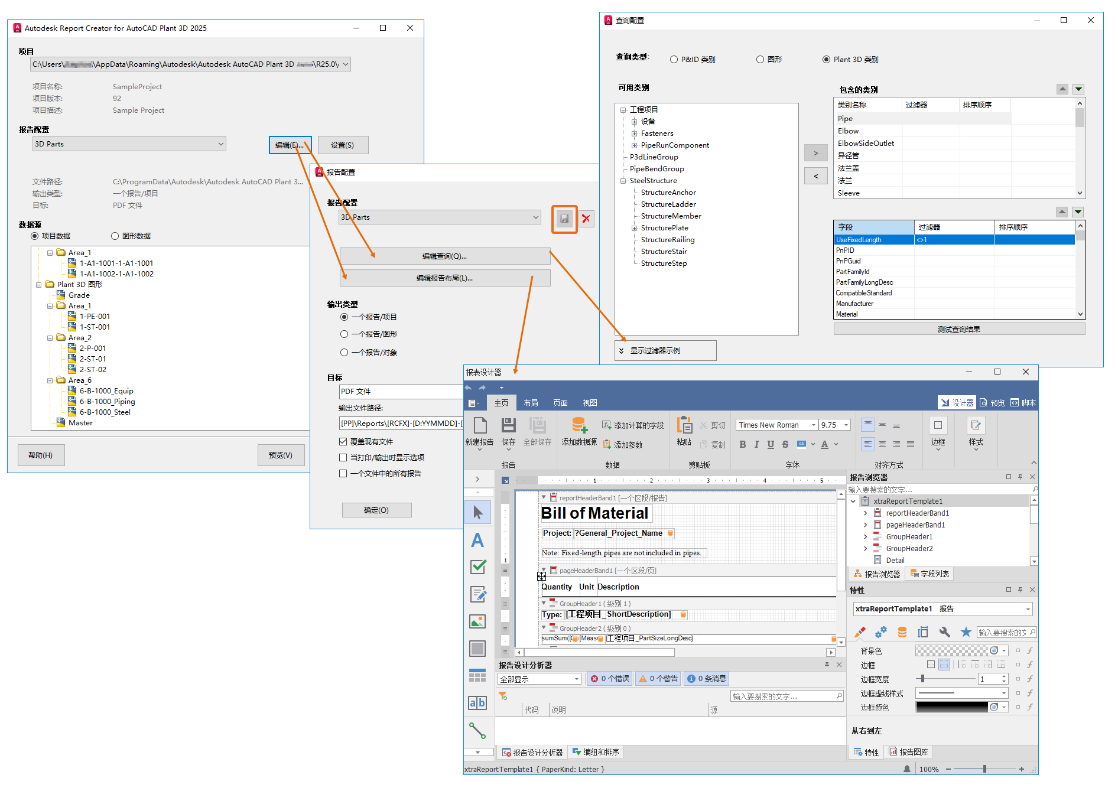Image resolution: width=1118 pixels, height=788 pixels.
Task: Select the Rich Text tool in the toolbox
Action: (477, 594)
